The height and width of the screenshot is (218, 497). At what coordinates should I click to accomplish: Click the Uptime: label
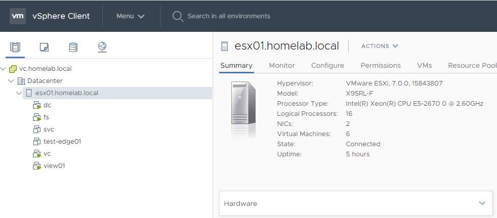[289, 154]
